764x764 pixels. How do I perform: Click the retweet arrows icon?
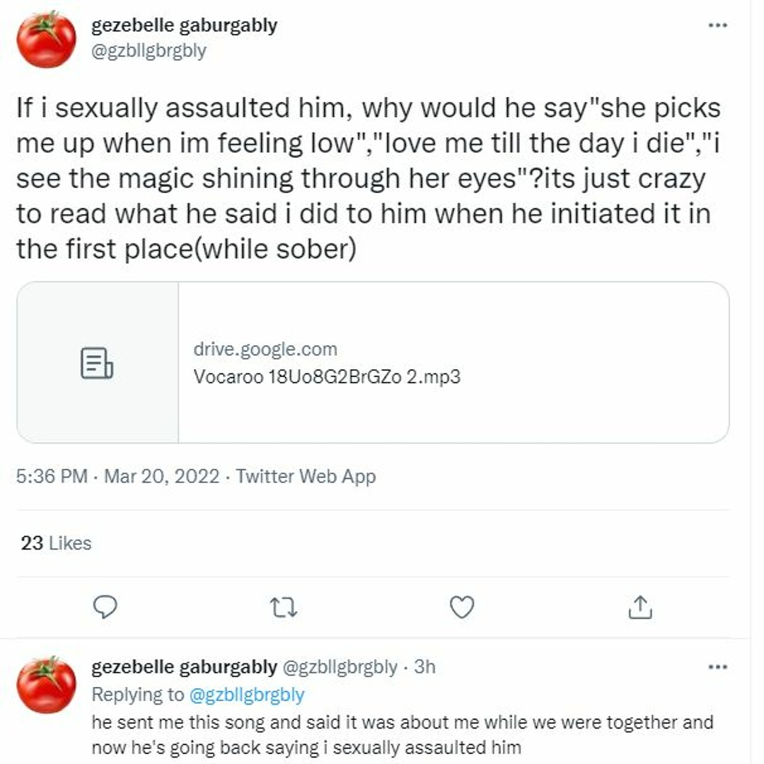pyautogui.click(x=283, y=607)
